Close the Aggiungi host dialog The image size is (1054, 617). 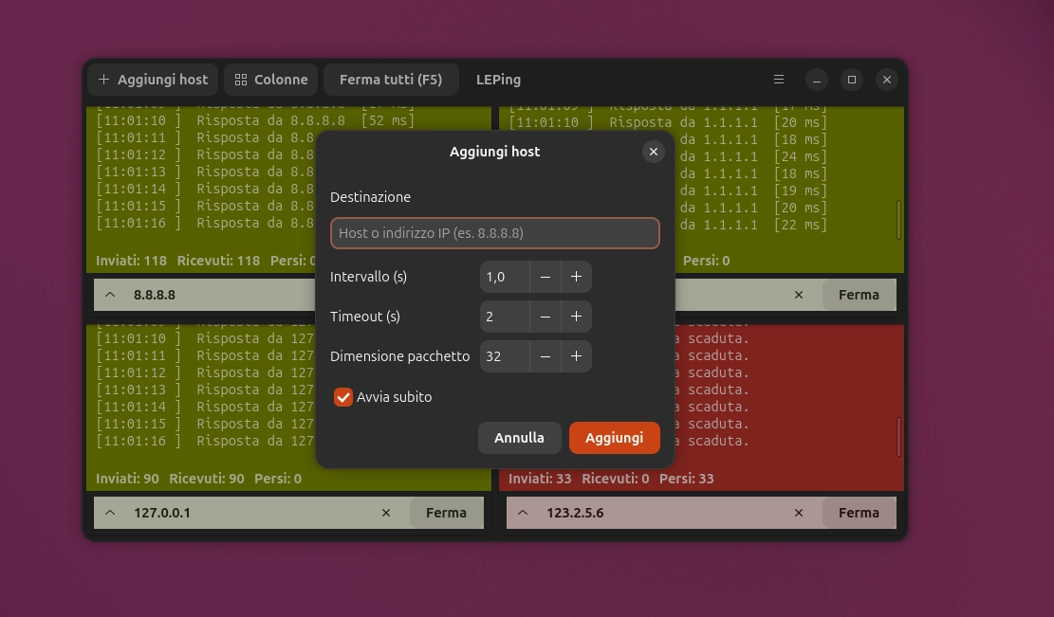pos(654,152)
